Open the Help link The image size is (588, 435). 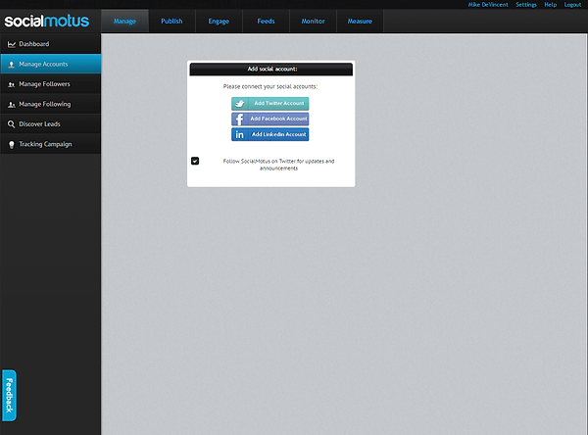(551, 5)
